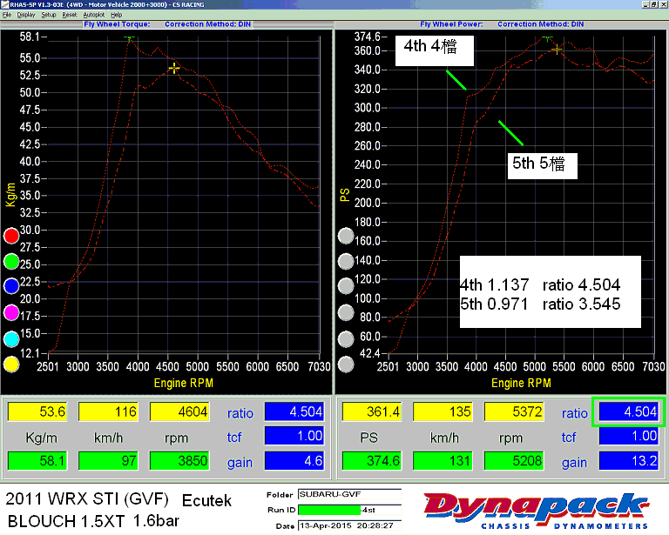Click the 2011 WRX STI (GVF) Ecutek caption
This screenshot has width=669, height=535.
coord(118,499)
